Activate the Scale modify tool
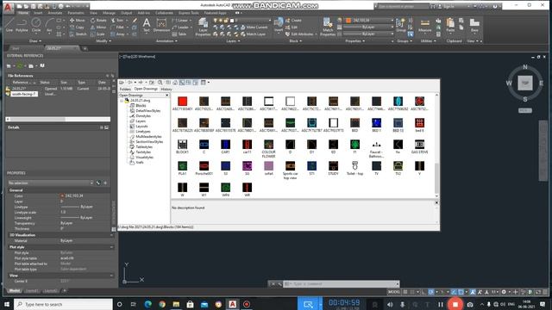Screen dimensions: 552x310 pyautogui.click(x=97, y=34)
